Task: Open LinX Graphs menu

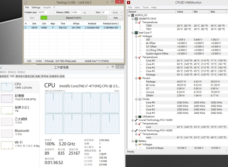Action: tap(47, 7)
